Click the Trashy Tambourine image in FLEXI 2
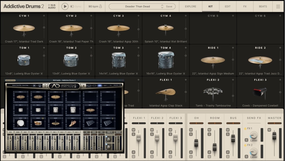This screenshot has width=285, height=161. tap(213, 94)
